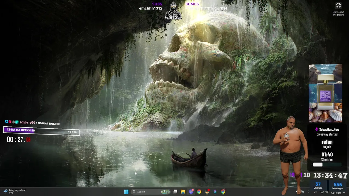Viewport: 349px width, 196px height.
Task: Open network settings from the tray
Action: tap(322, 192)
